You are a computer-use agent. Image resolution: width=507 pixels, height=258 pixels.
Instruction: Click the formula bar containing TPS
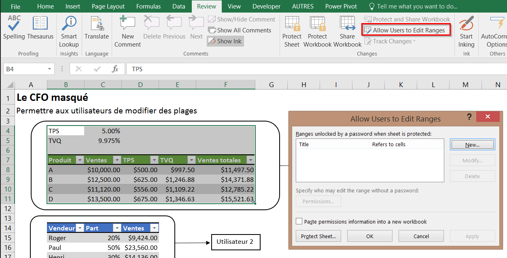(283, 69)
